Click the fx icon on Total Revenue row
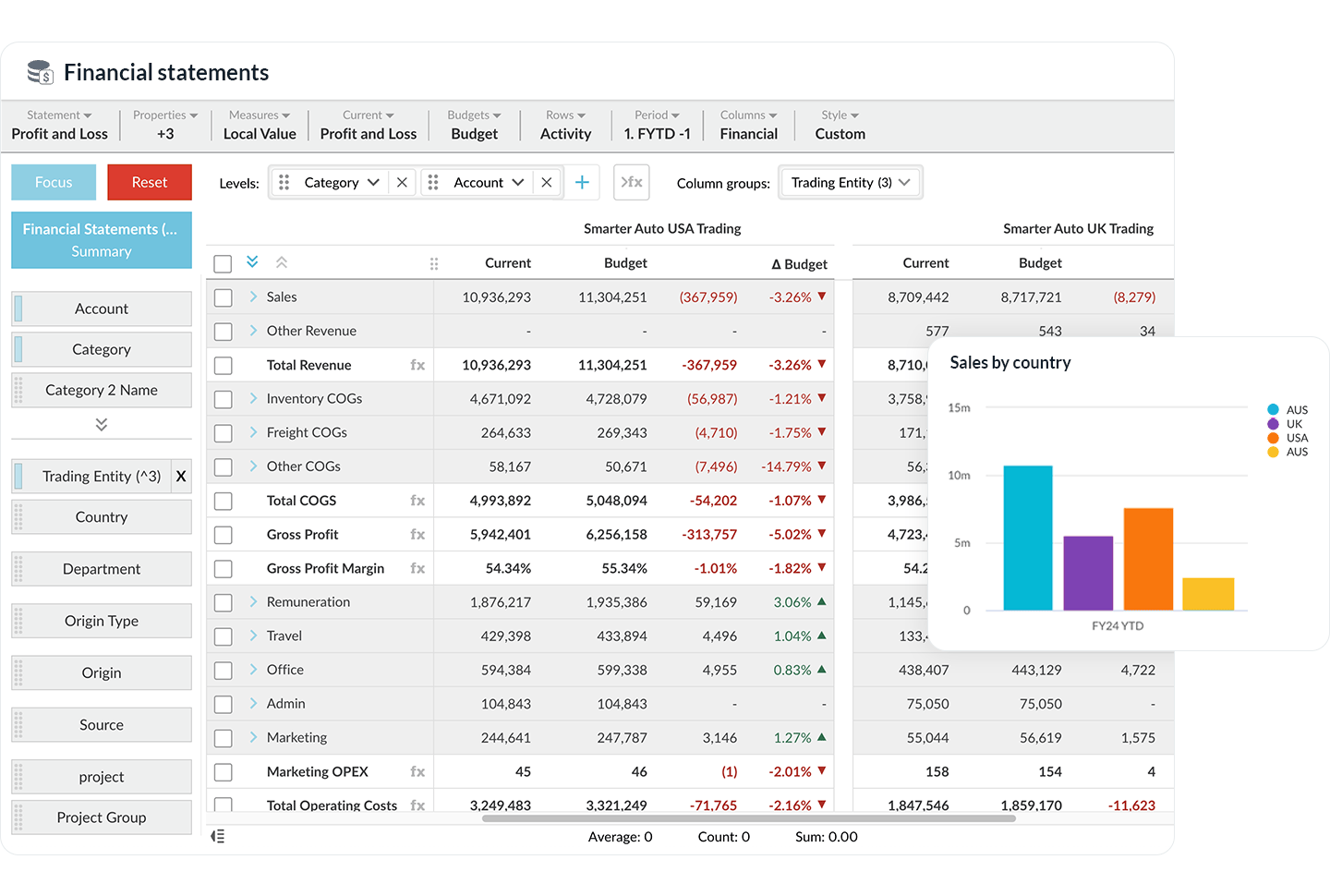Image resolution: width=1330 pixels, height=896 pixels. click(417, 364)
